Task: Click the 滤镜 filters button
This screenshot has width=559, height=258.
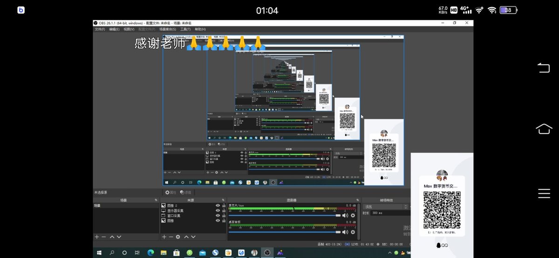Action: 186,192
